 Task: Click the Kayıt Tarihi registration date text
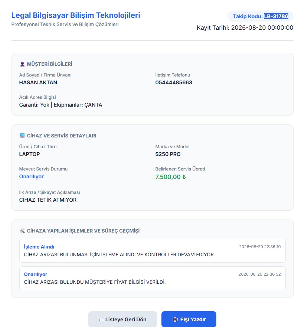pyautogui.click(x=245, y=27)
